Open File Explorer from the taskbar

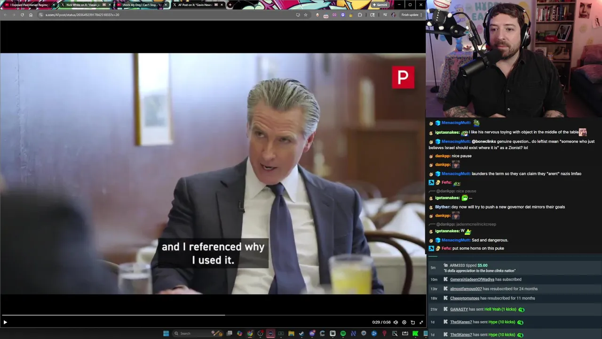(291, 333)
